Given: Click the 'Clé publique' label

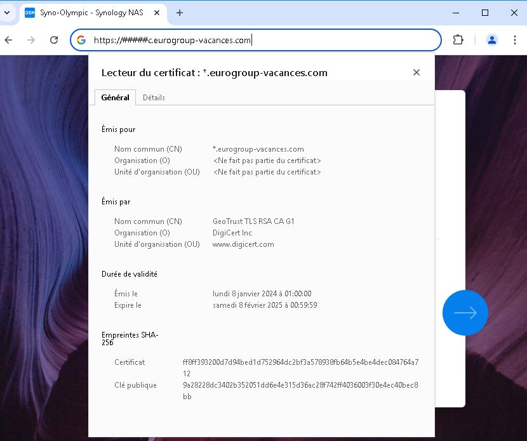Looking at the screenshot, I should 135,385.
